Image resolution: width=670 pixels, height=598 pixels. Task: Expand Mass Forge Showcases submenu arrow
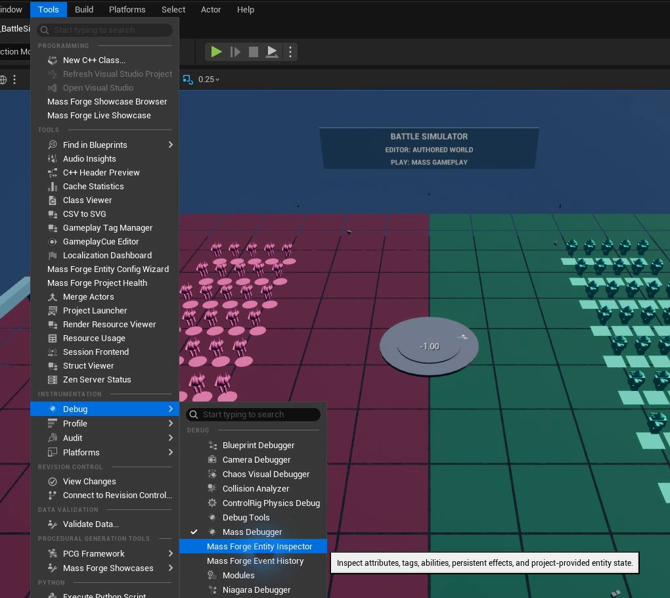tap(171, 568)
